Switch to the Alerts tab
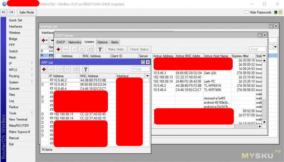The height and width of the screenshot is (162, 284). 114,42
